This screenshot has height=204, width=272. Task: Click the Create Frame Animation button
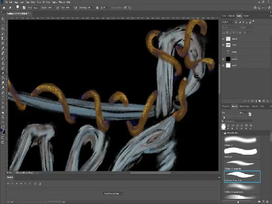[x=112, y=194]
